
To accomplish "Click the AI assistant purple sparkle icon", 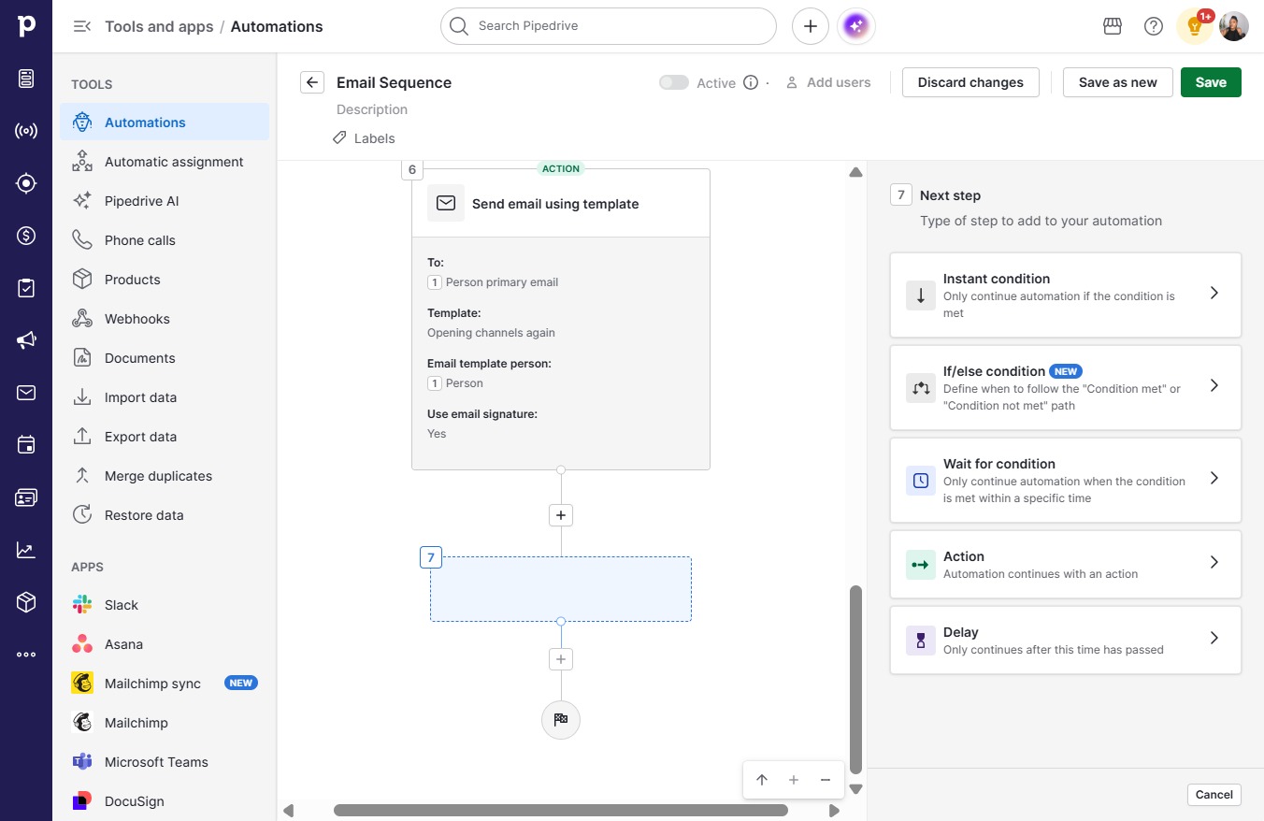I will [x=856, y=26].
